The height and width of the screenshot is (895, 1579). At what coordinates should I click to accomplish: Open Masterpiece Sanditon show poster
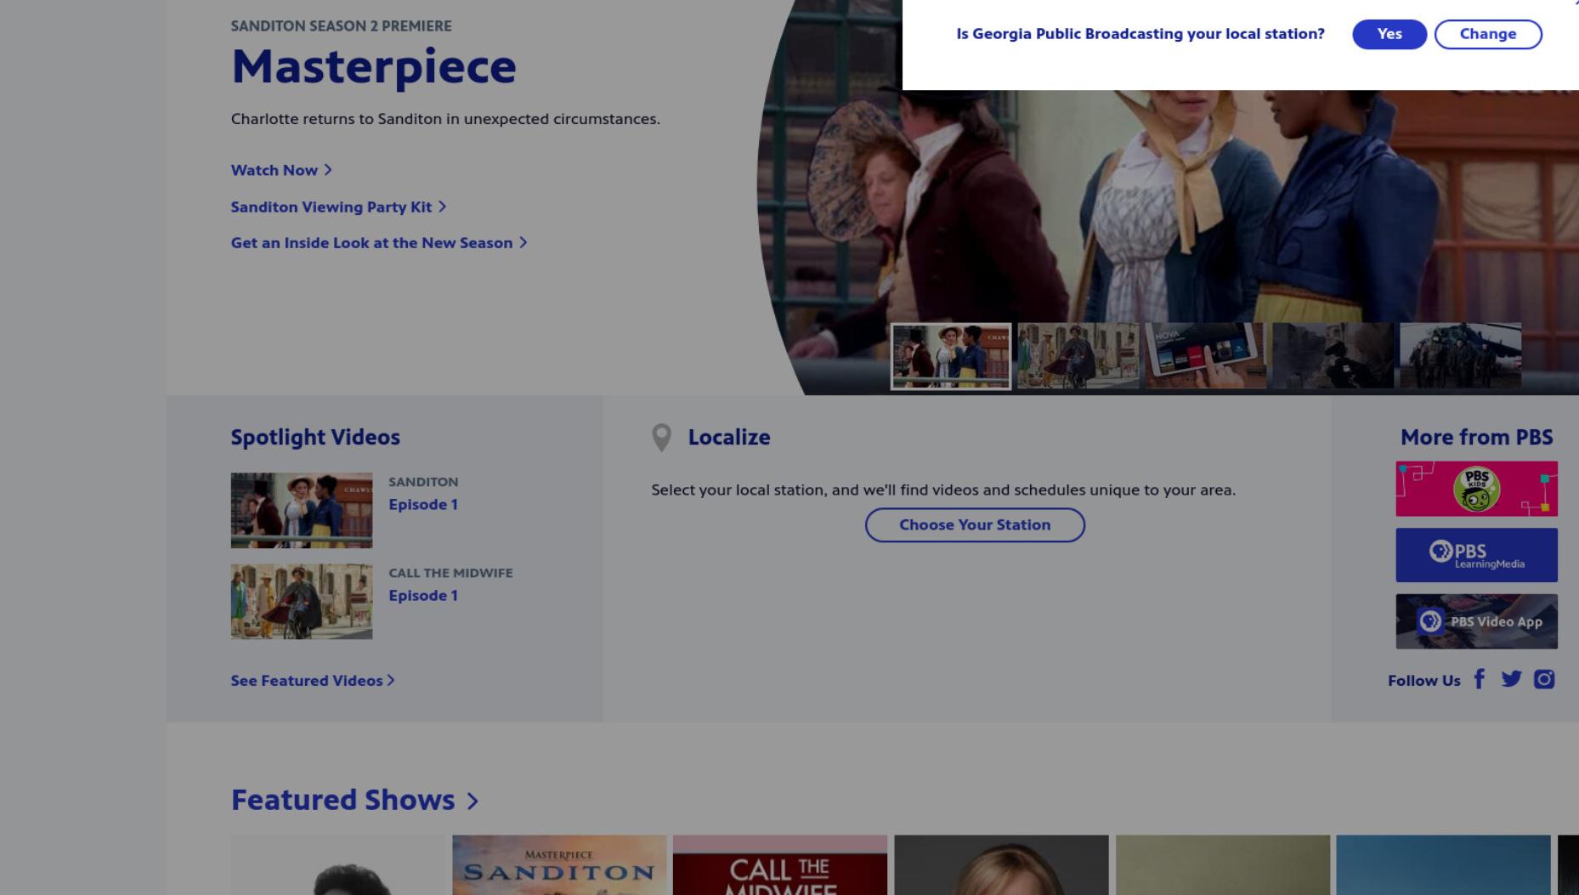coord(559,865)
